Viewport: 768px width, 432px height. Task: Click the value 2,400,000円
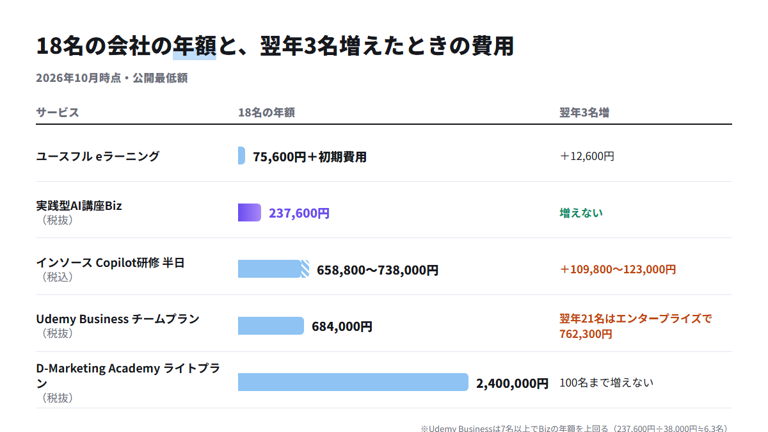click(x=512, y=383)
